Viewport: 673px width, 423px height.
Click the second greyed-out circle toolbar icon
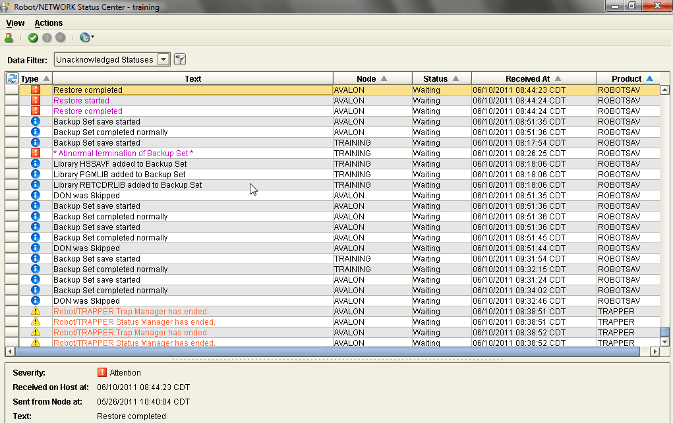click(61, 38)
